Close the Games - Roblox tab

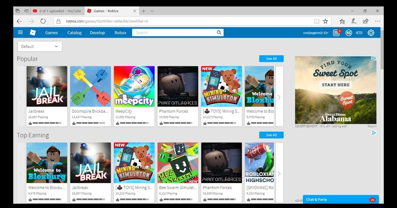pos(135,11)
